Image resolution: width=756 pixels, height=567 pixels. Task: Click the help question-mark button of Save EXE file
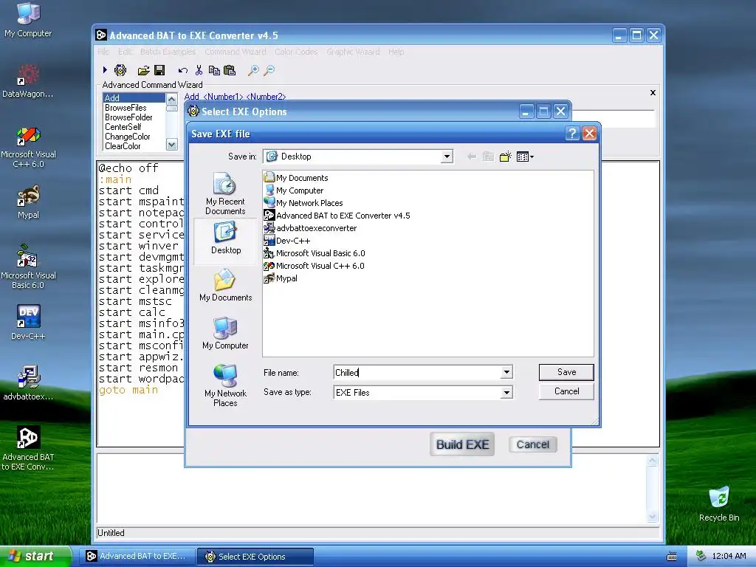click(x=572, y=134)
